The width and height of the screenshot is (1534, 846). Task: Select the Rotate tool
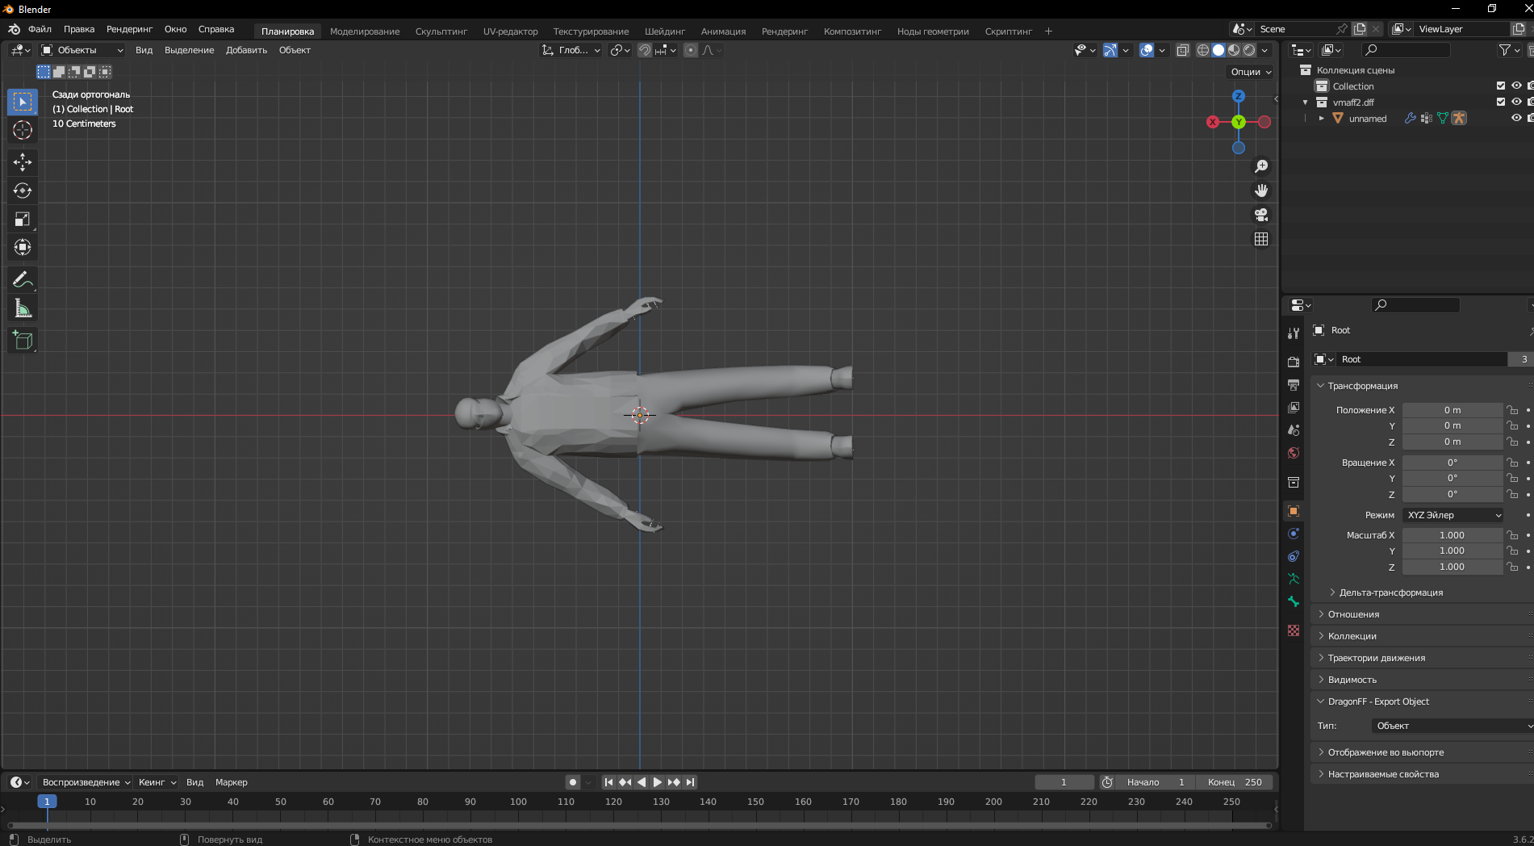click(23, 191)
